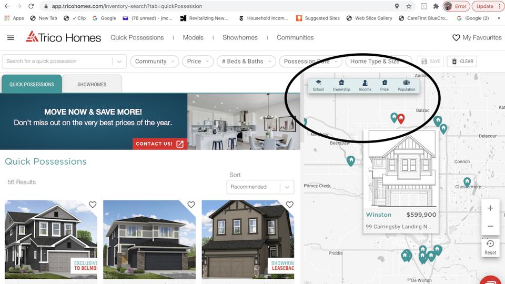Toggle favourite heart on third home listing
Image resolution: width=505 pixels, height=284 pixels.
click(289, 205)
